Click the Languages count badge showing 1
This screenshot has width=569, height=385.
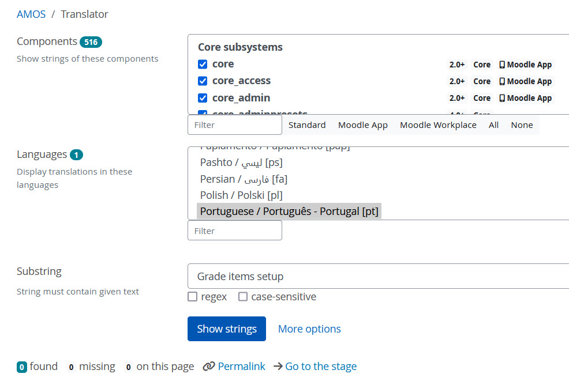[76, 155]
